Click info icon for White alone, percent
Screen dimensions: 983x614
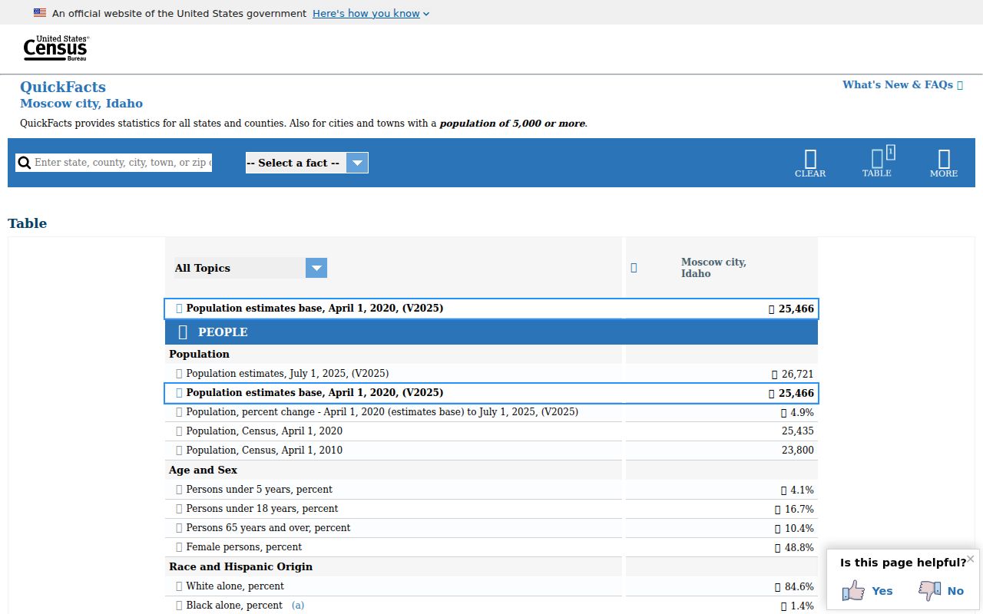click(180, 586)
